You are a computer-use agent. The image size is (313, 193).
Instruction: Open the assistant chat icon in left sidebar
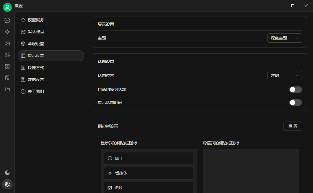point(7,20)
